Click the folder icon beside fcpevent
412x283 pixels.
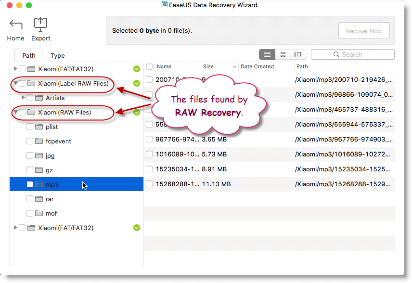(39, 141)
